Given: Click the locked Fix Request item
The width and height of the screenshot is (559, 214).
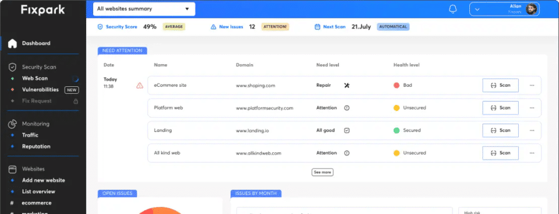Looking at the screenshot, I should pos(37,101).
